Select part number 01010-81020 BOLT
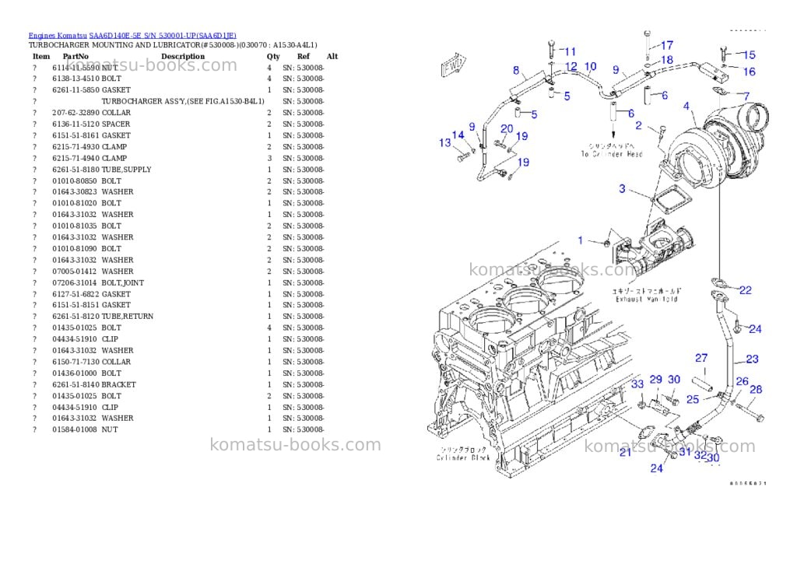797x564 pixels. [86, 203]
